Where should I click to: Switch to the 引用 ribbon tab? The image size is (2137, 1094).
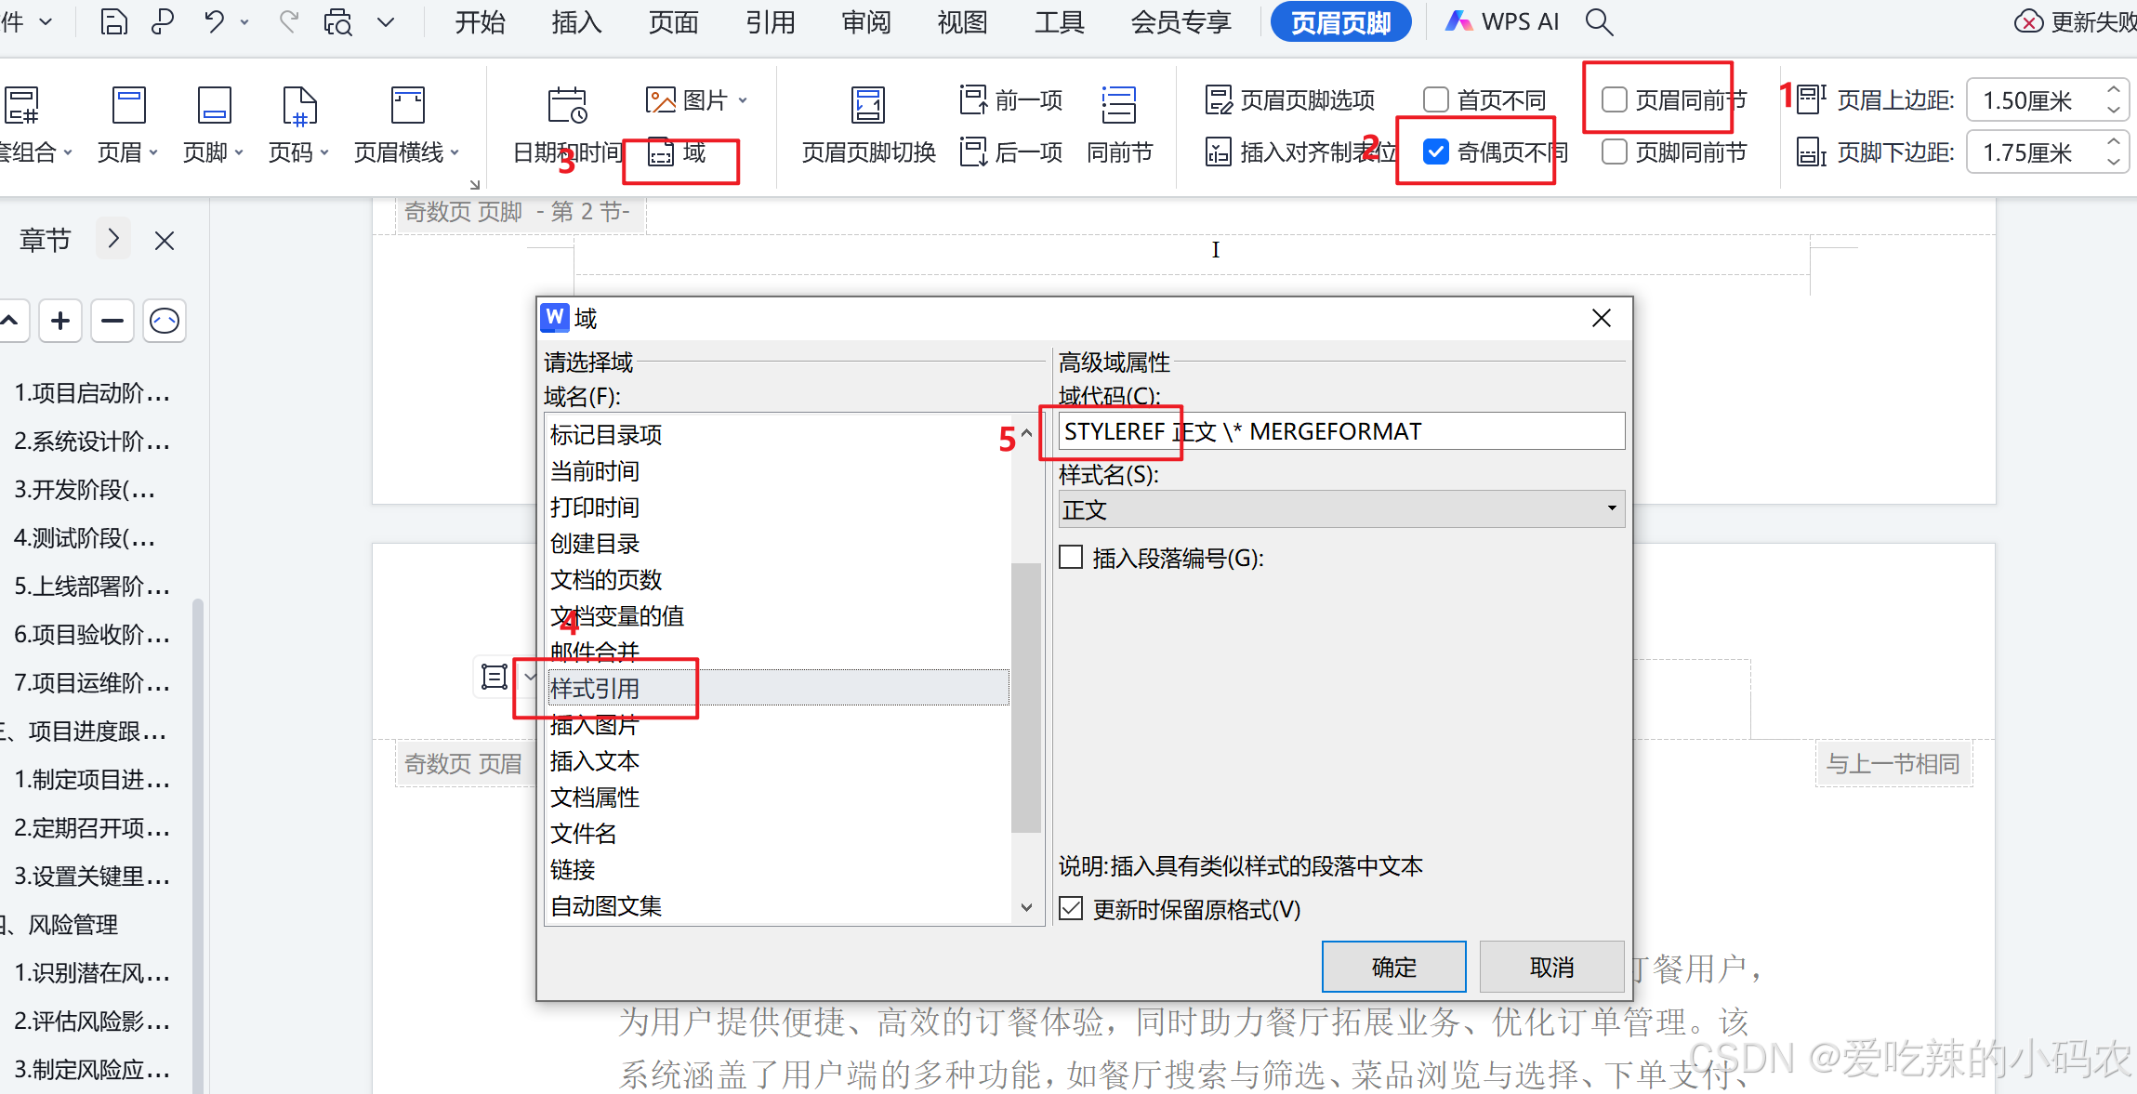click(770, 21)
